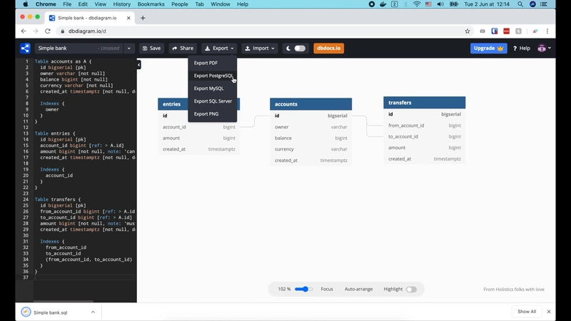Close the downloads bar
The height and width of the screenshot is (321, 571).
pos(549,312)
